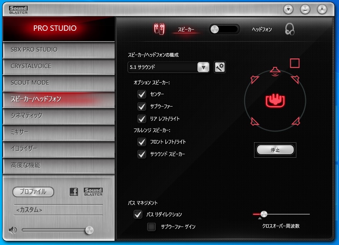Uncheck the リア レフト/ライト checkbox

[x=142, y=119]
